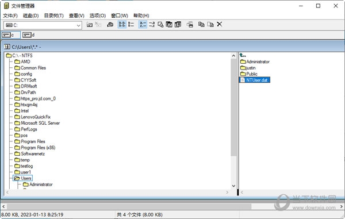Screen dimensions: 345x219
Task: Click the CYYSoft folder icon
Action: click(17, 80)
